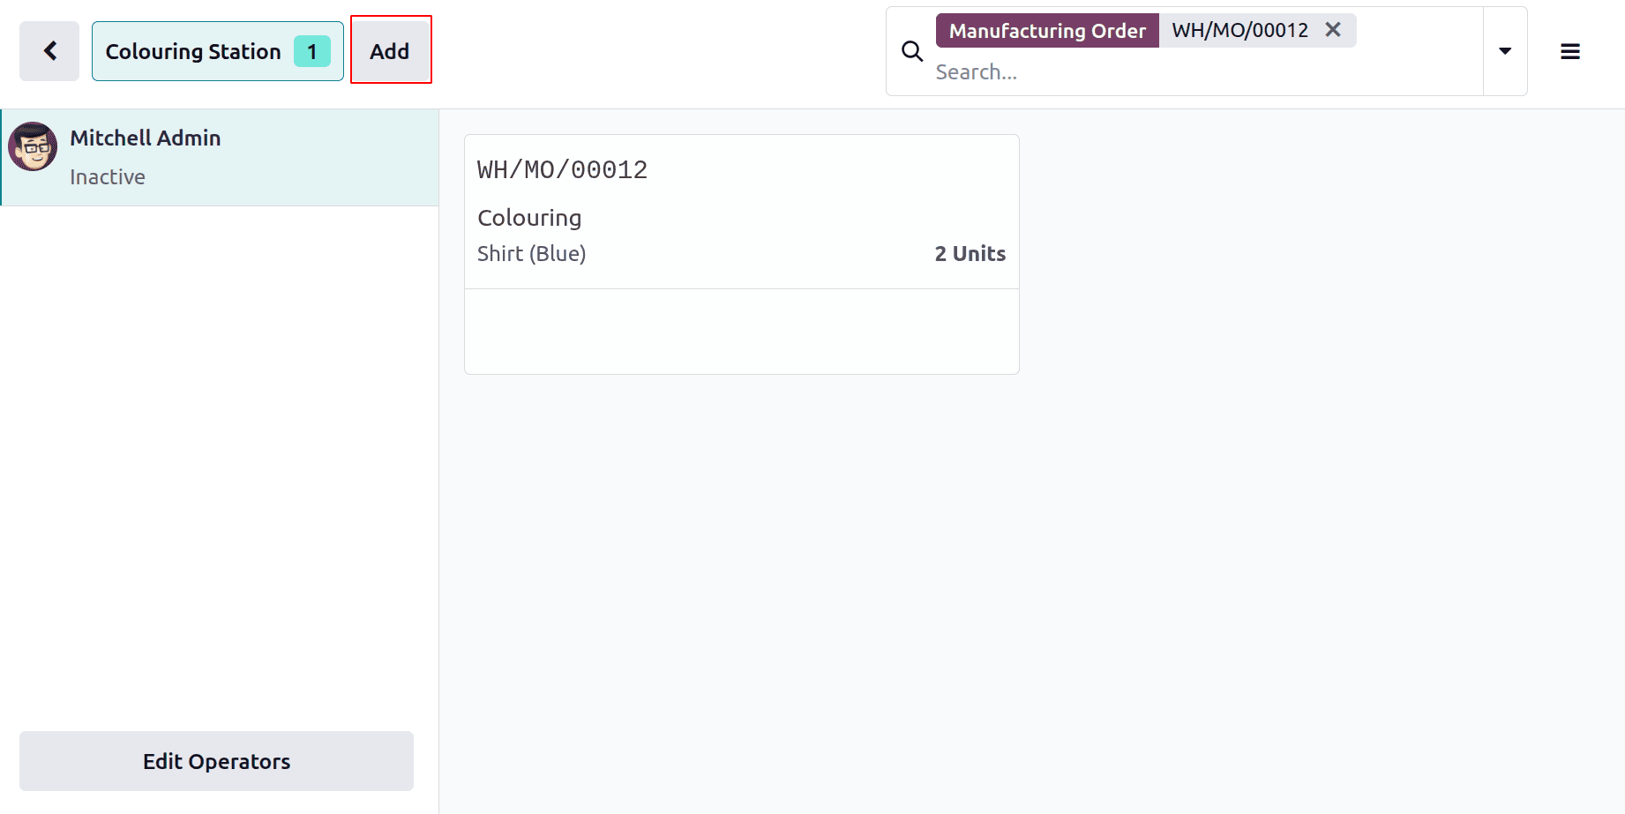Go back using the left chevron button
Image resolution: width=1625 pixels, height=814 pixels.
[49, 51]
